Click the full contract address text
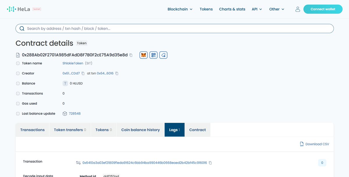The image size is (349, 177). coord(75,55)
